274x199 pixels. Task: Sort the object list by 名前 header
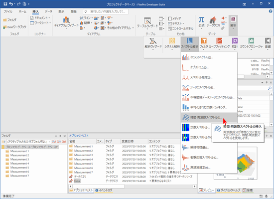82,141
